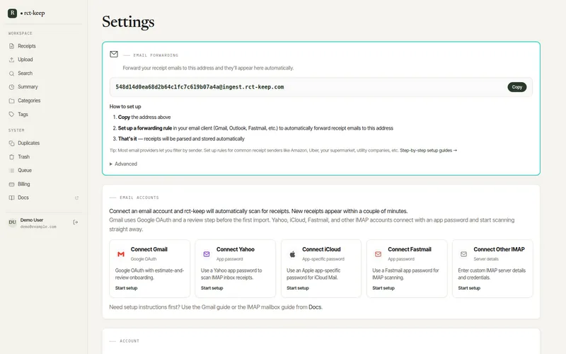Start setup for Connect Fastmail
The image size is (566, 354).
tap(383, 288)
